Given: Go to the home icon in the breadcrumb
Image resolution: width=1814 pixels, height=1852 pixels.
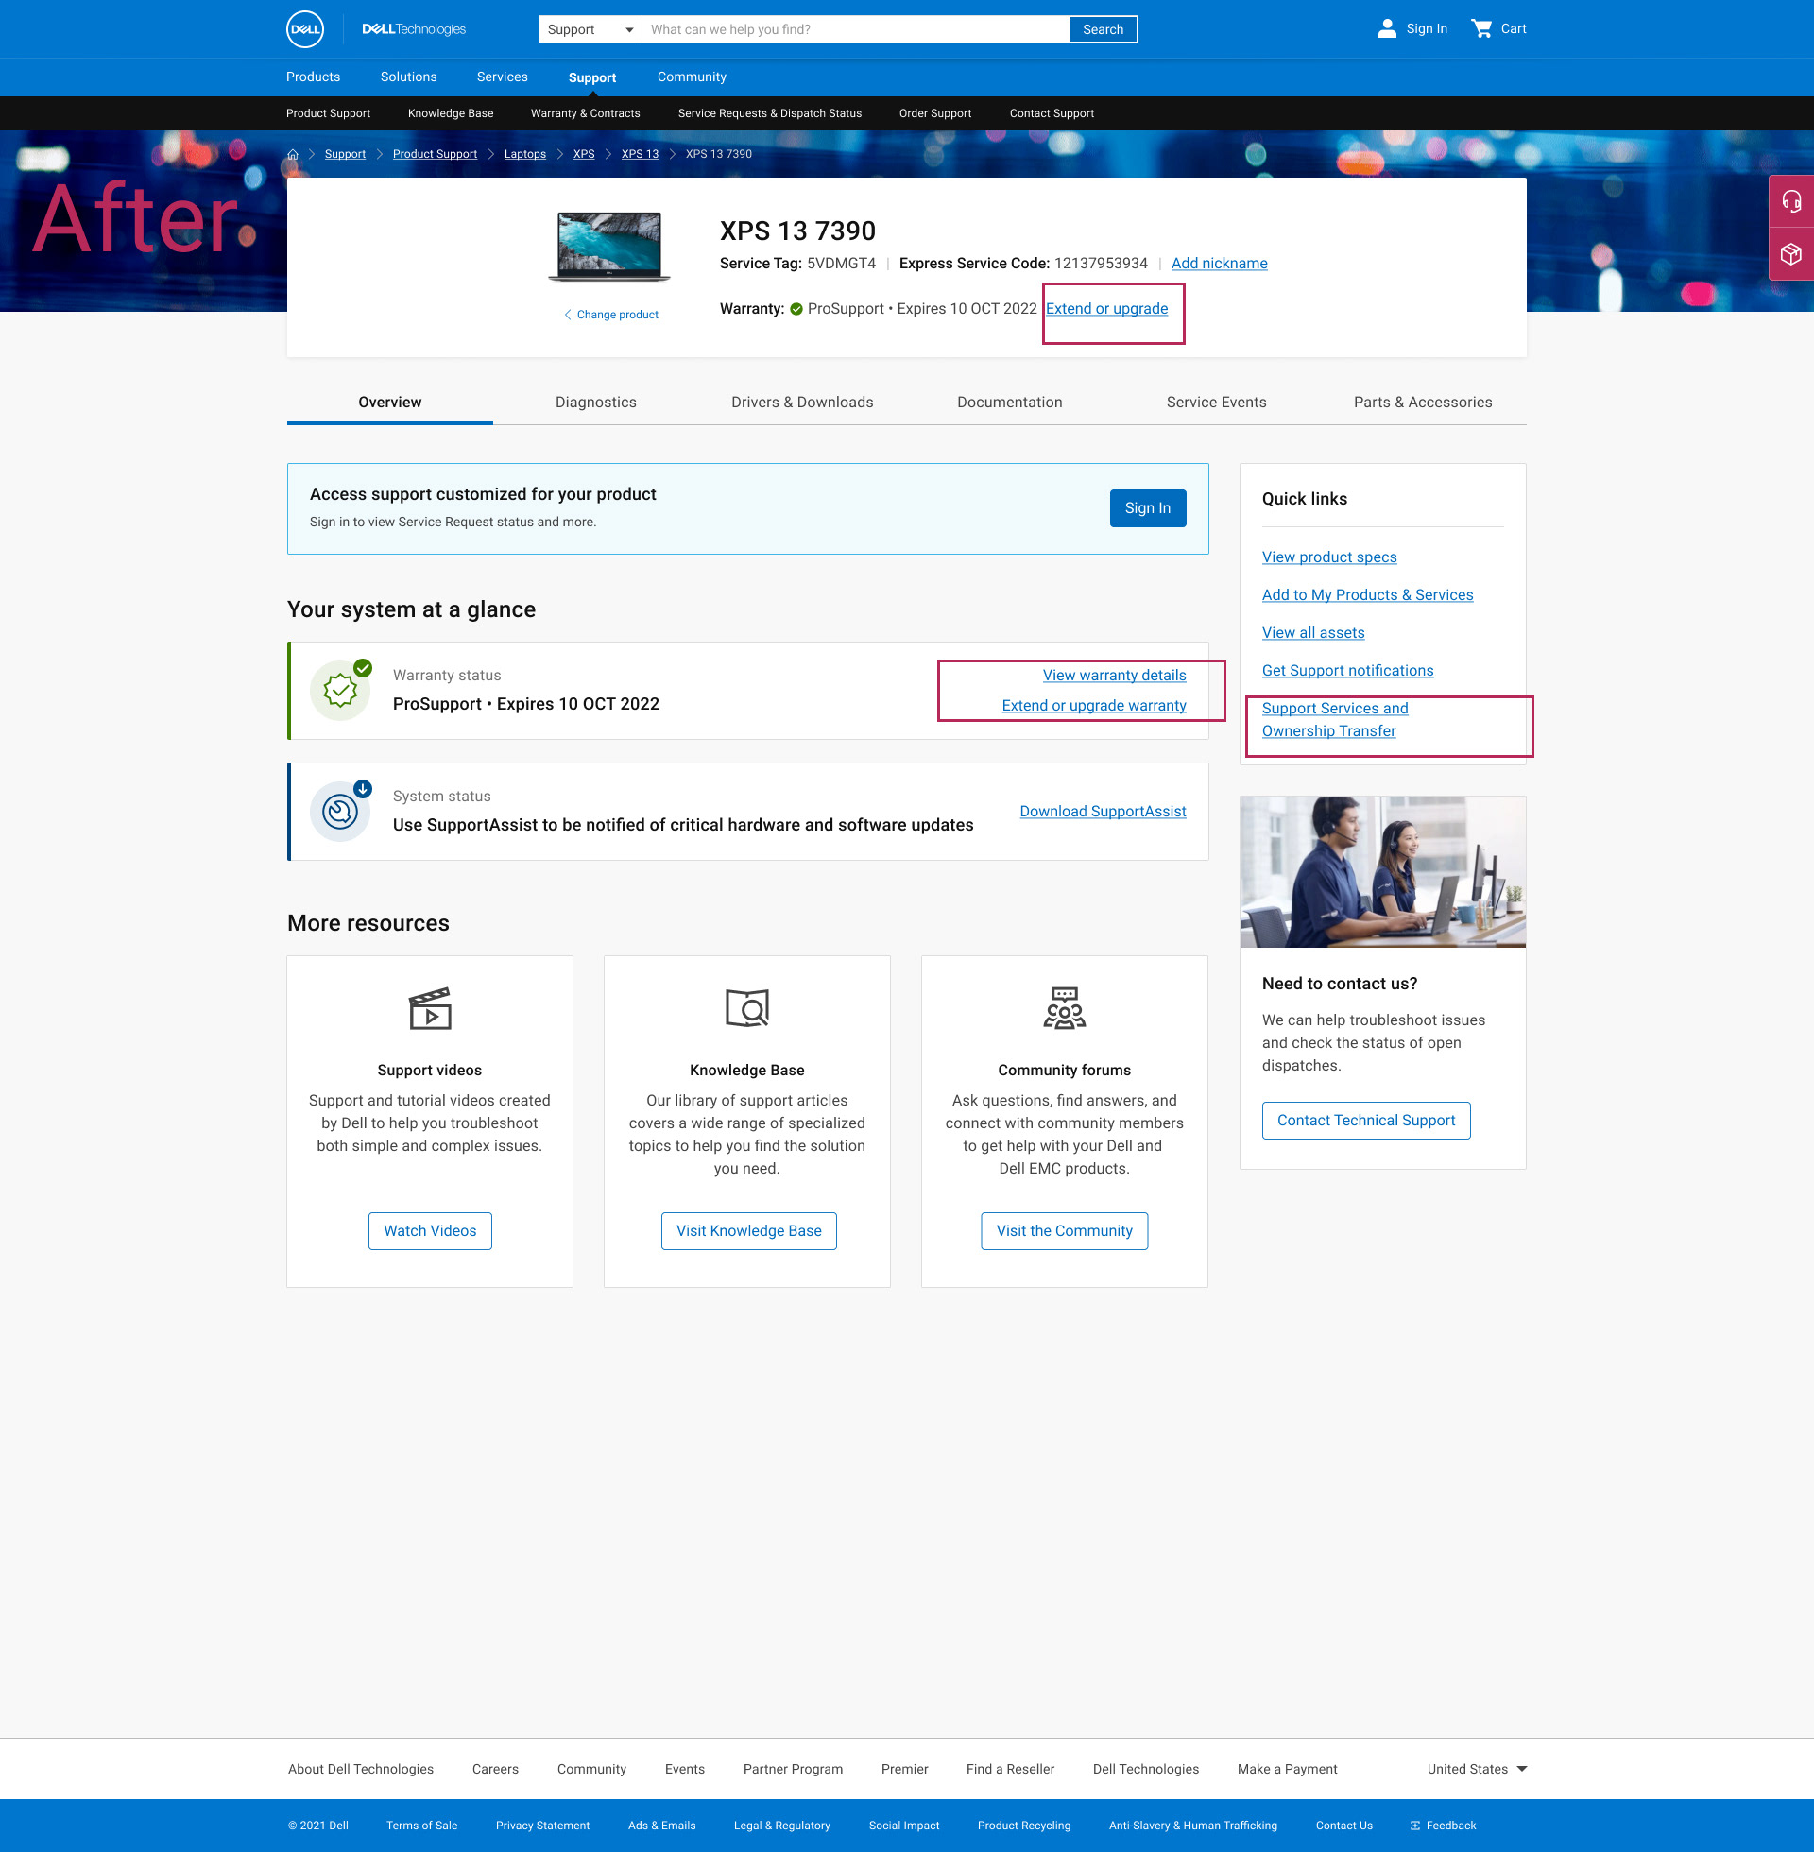Looking at the screenshot, I should point(293,154).
